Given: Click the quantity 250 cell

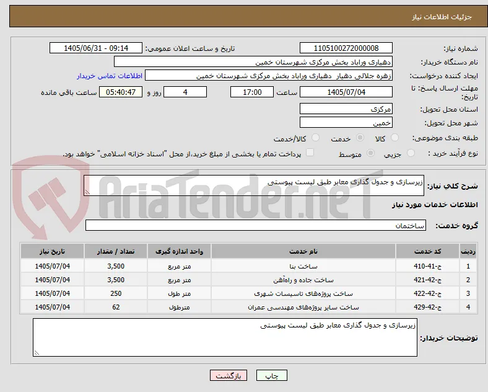Looking at the screenshot, I should (116, 293).
